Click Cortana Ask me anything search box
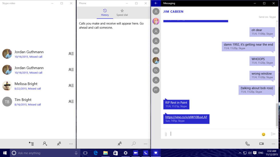Viewport: 280px width, 157px height. click(45, 153)
